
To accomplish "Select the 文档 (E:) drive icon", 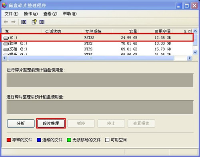I will click(6, 49).
